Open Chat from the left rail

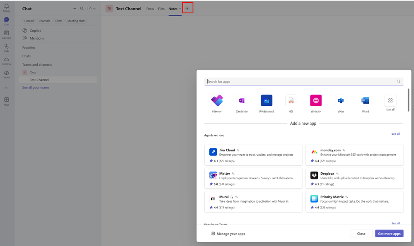click(x=7, y=21)
